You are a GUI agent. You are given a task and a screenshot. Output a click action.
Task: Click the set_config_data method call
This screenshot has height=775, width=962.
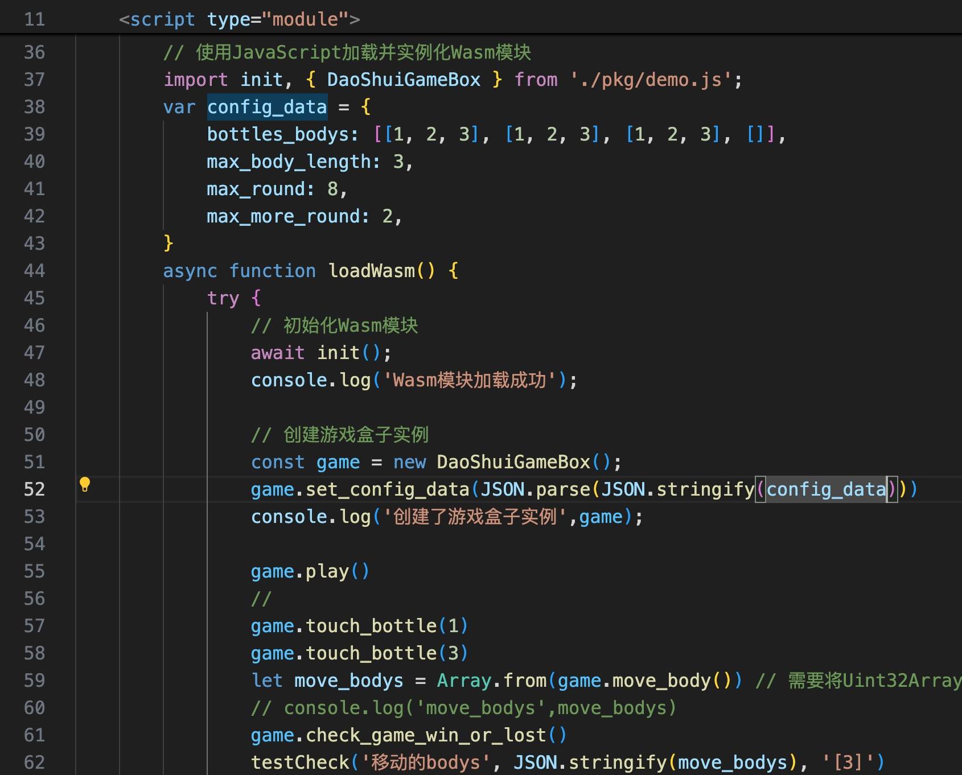pyautogui.click(x=387, y=489)
